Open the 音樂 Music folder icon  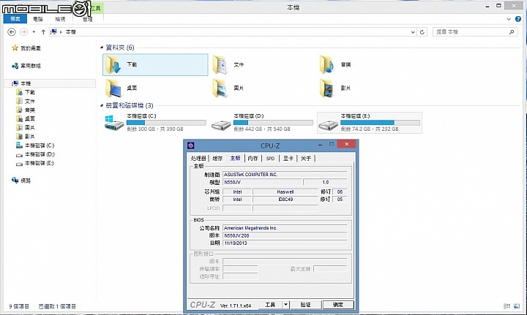[327, 64]
